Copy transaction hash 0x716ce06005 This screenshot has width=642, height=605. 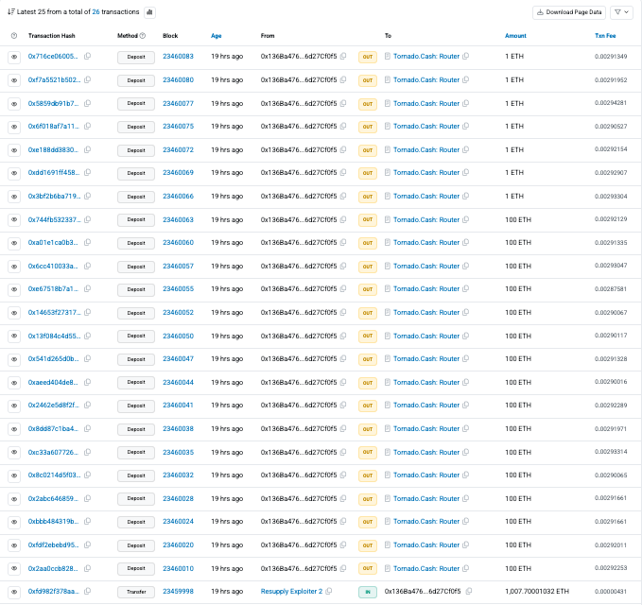87,56
